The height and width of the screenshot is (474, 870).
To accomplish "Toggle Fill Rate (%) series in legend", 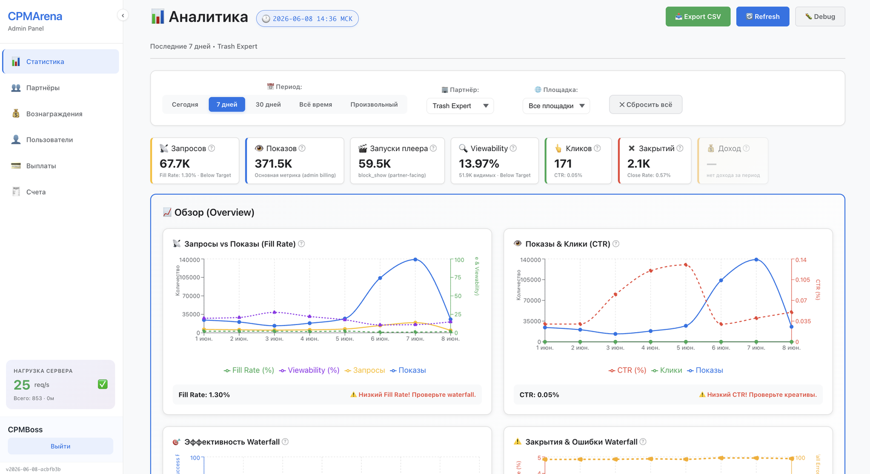I will (249, 370).
